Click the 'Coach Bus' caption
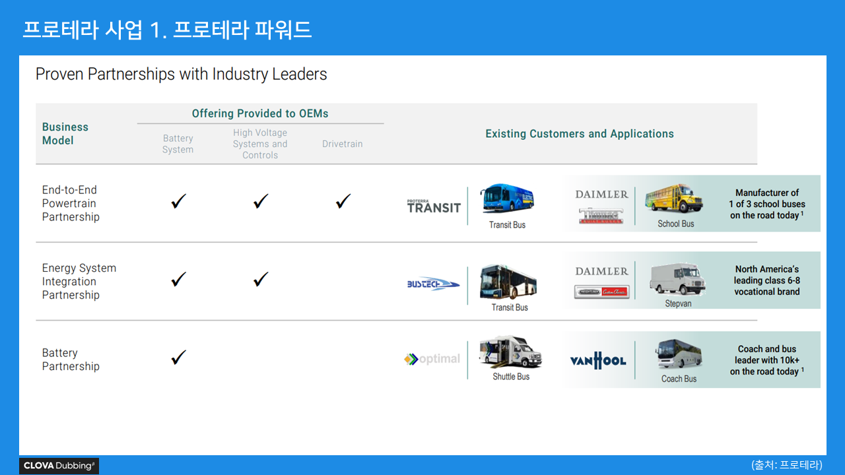The width and height of the screenshot is (845, 475). (679, 379)
